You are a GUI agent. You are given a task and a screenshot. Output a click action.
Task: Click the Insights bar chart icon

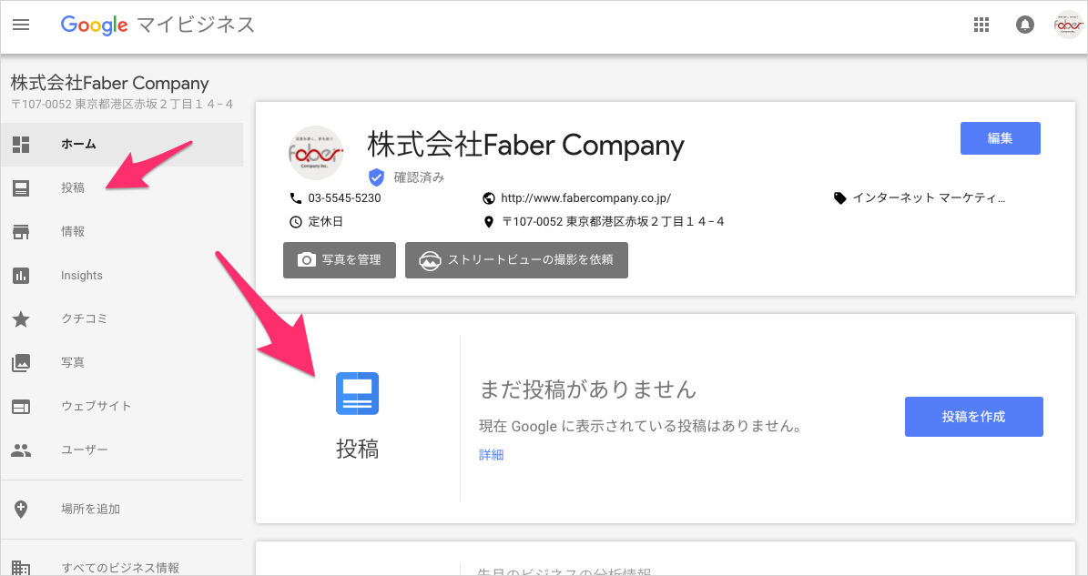tap(21, 275)
